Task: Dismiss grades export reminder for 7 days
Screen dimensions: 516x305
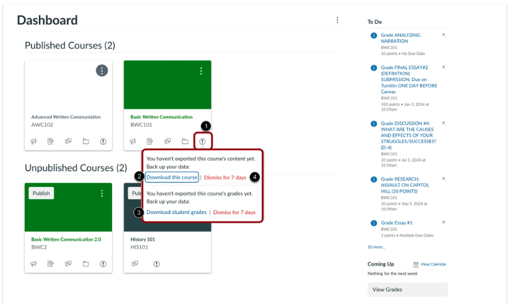Action: [234, 213]
